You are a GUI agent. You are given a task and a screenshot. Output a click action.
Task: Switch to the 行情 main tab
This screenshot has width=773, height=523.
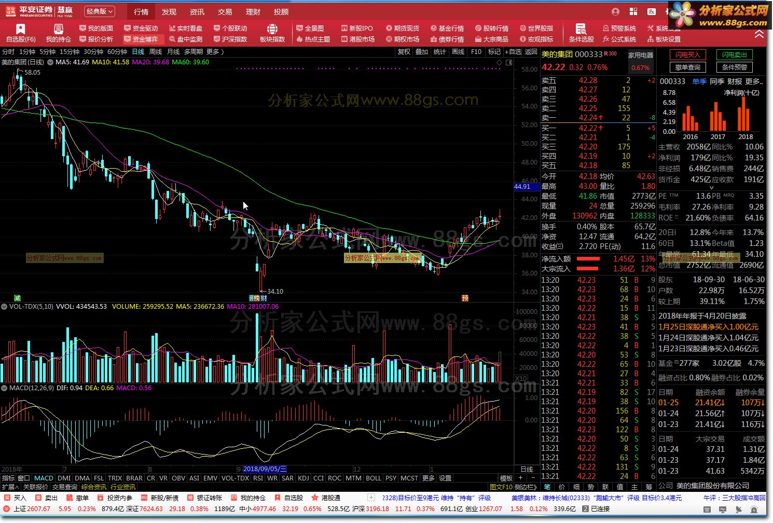tap(141, 11)
